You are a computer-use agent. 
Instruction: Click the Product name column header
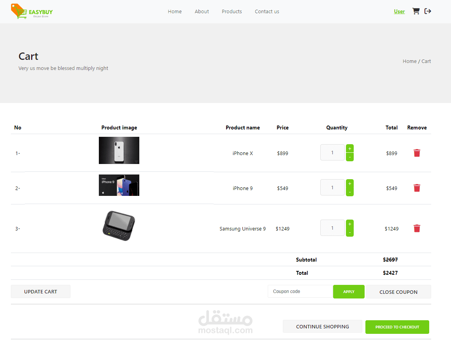(242, 127)
